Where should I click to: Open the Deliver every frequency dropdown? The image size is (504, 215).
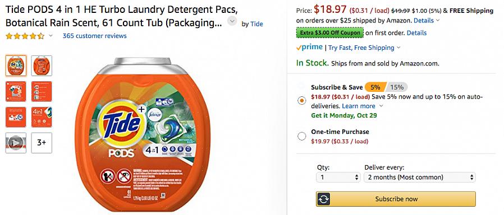click(x=419, y=177)
